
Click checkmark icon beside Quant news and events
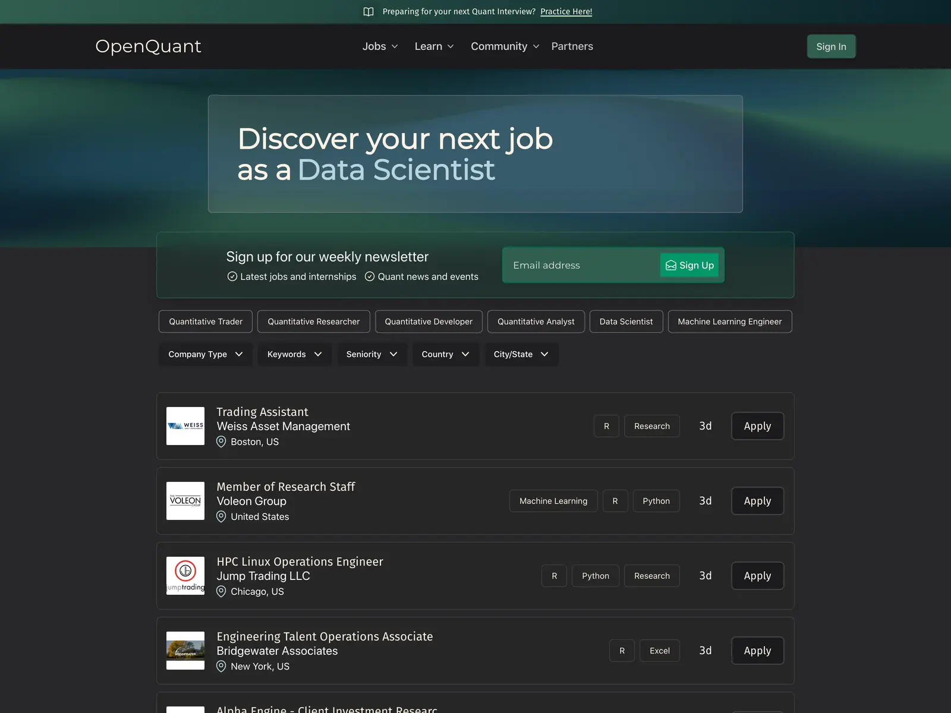point(370,276)
